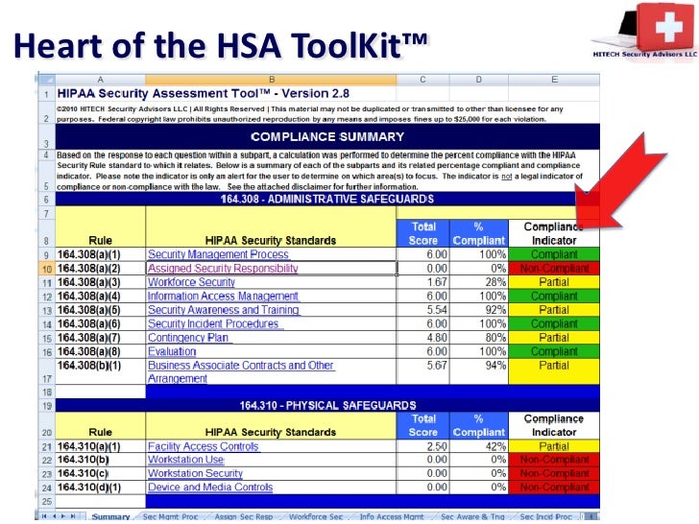Select column A header
Image resolution: width=699 pixels, height=524 pixels.
point(100,80)
